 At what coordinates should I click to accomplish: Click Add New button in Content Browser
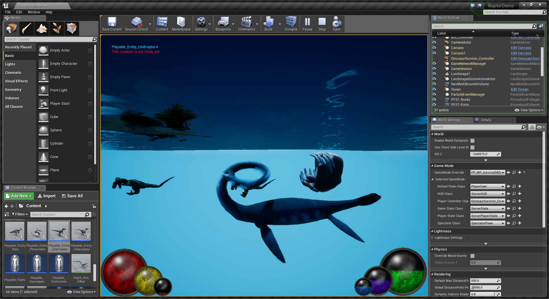[19, 196]
